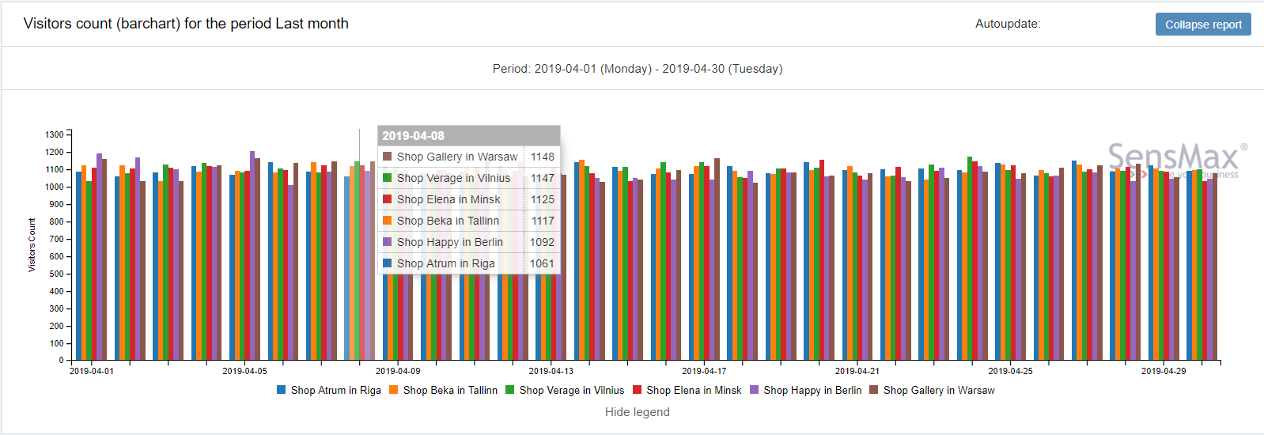
Task: Toggle Shop Happy in Berlin label in bottom legend
Action: click(x=812, y=390)
